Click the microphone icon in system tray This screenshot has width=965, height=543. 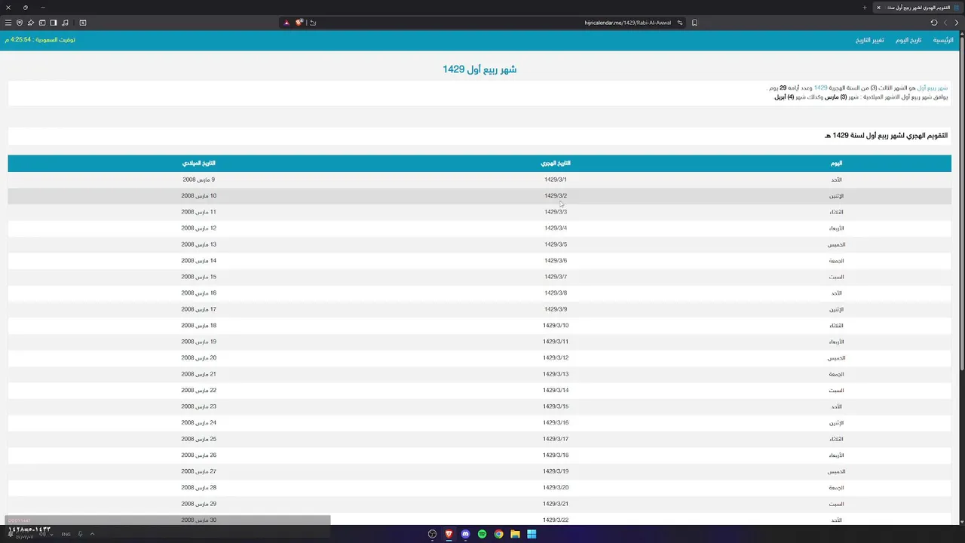(80, 534)
